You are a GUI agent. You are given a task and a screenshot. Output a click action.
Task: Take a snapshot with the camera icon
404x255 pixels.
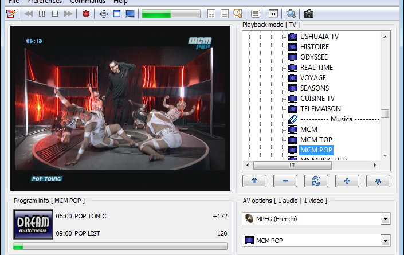pos(309,14)
